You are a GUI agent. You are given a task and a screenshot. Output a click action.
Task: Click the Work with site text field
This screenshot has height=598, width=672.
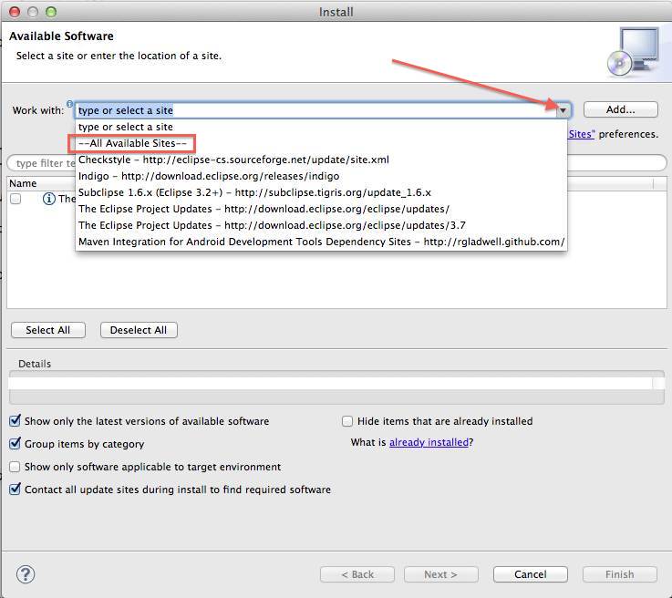pos(315,110)
